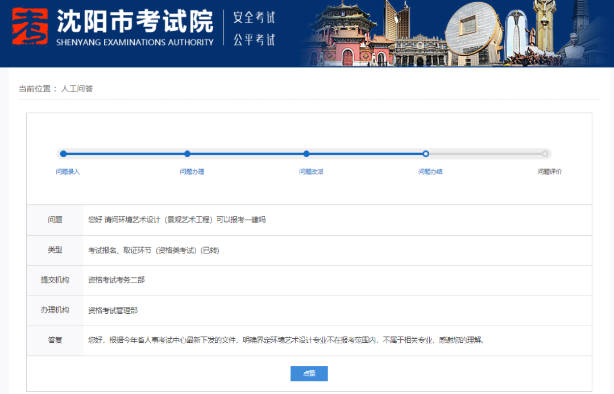
Task: Open the 人工问答 breadcrumb location
Action: [x=77, y=89]
